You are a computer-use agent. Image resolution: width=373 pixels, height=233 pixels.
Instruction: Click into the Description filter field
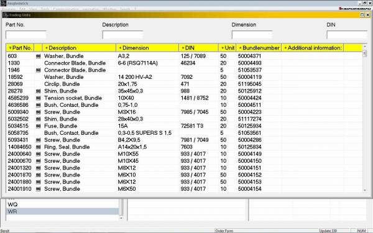(x=122, y=35)
